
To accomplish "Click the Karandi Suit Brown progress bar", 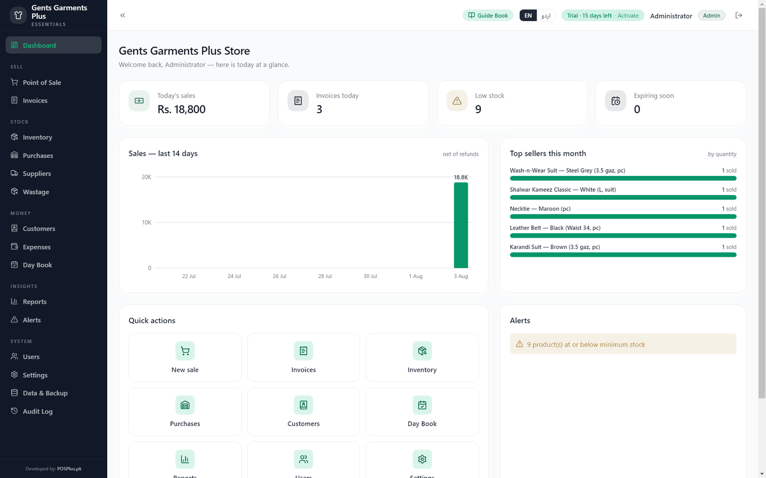I will tap(623, 255).
